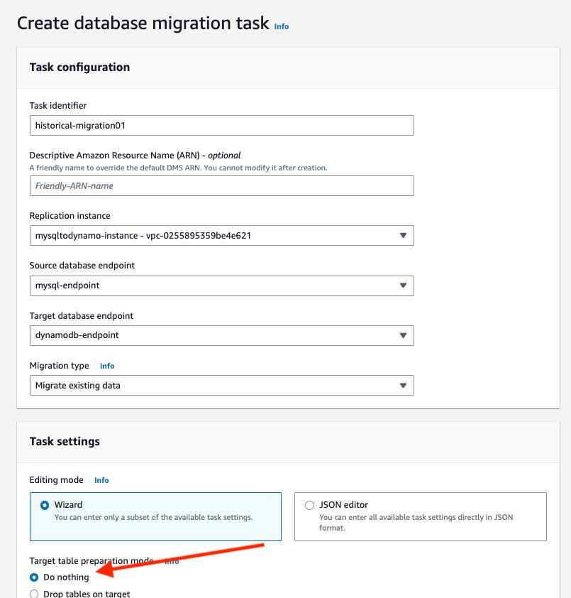Open the Migration type dropdown
Screen dimensions: 571x598
pyautogui.click(x=222, y=385)
